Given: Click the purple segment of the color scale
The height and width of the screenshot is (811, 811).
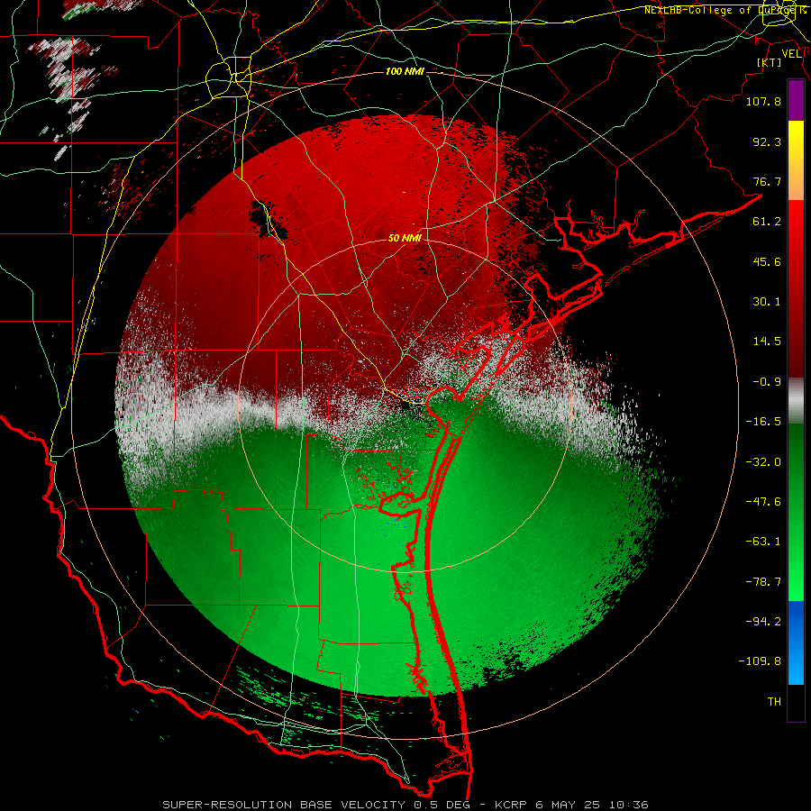Looking at the screenshot, I should point(796,100).
